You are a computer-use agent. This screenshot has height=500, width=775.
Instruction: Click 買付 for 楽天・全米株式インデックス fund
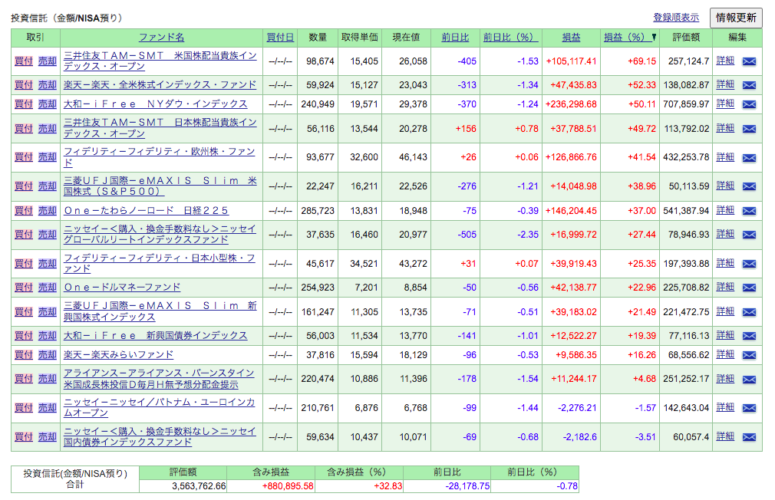pos(23,84)
